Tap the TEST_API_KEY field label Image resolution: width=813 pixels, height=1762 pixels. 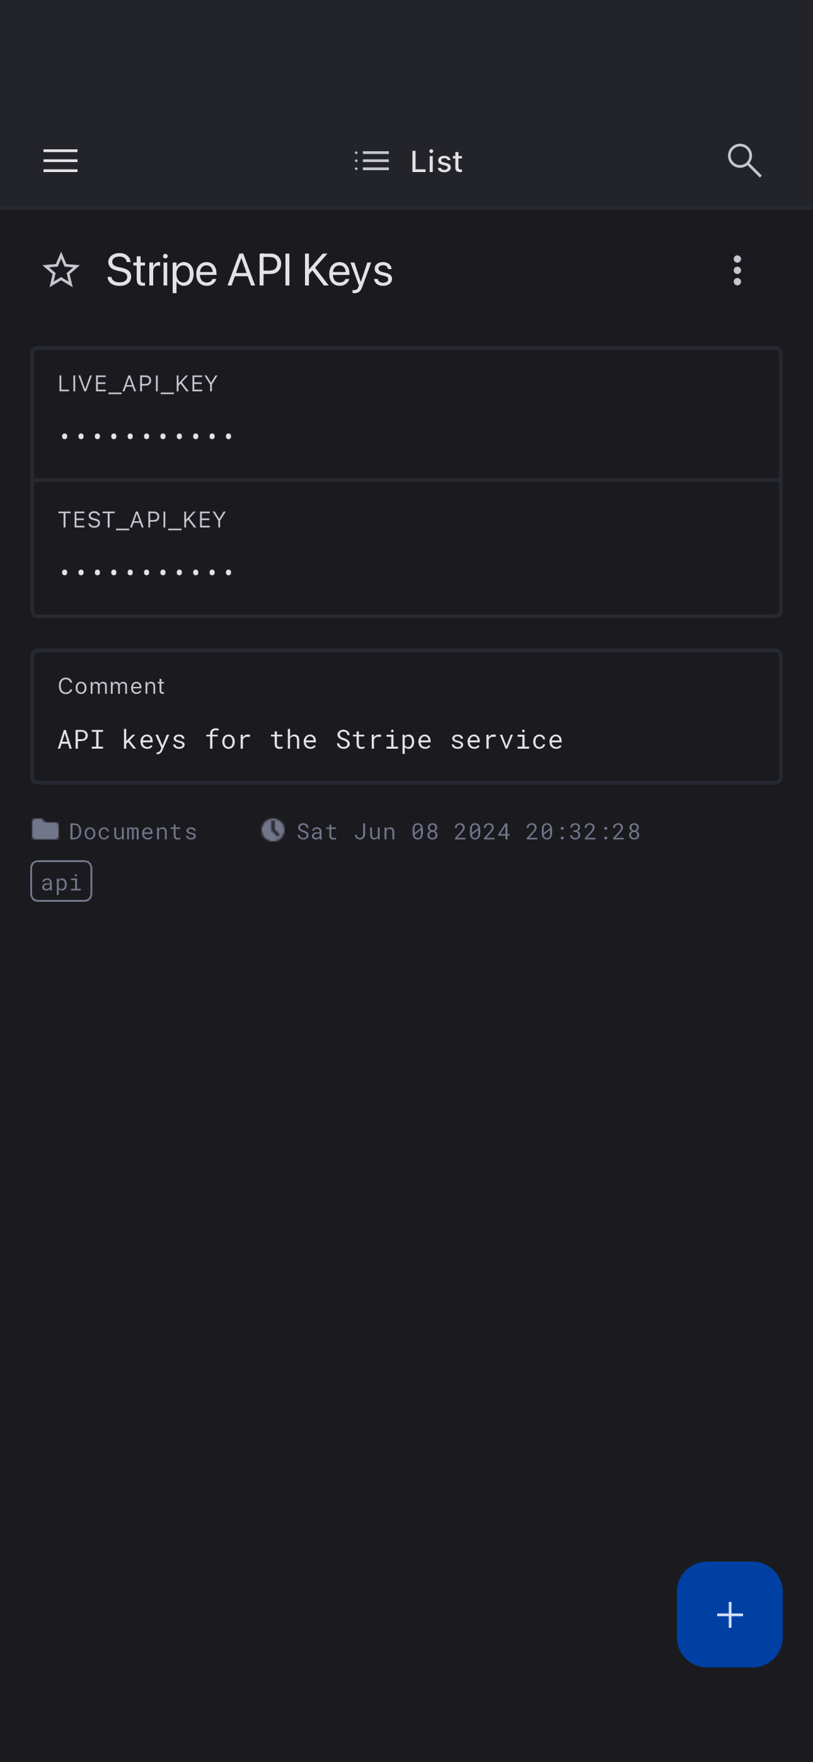(142, 520)
